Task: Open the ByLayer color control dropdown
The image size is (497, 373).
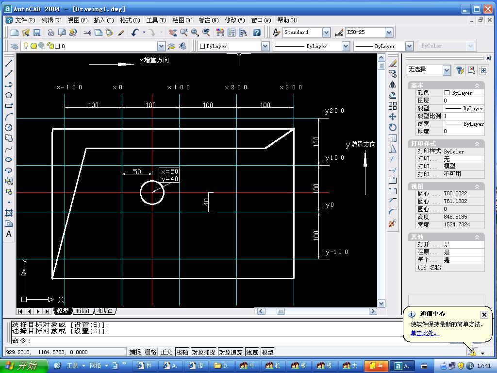Action: (265, 46)
